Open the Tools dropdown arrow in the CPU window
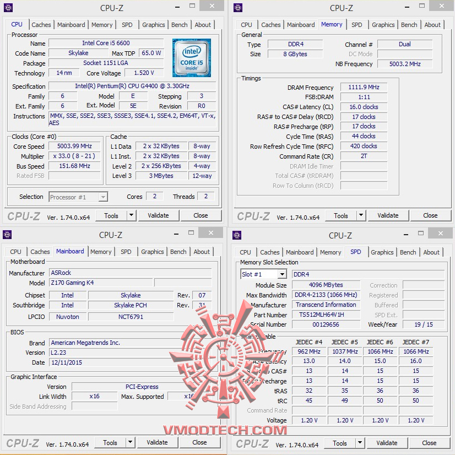 (132, 215)
